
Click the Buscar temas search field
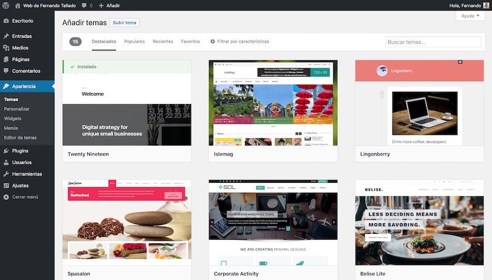click(x=433, y=42)
